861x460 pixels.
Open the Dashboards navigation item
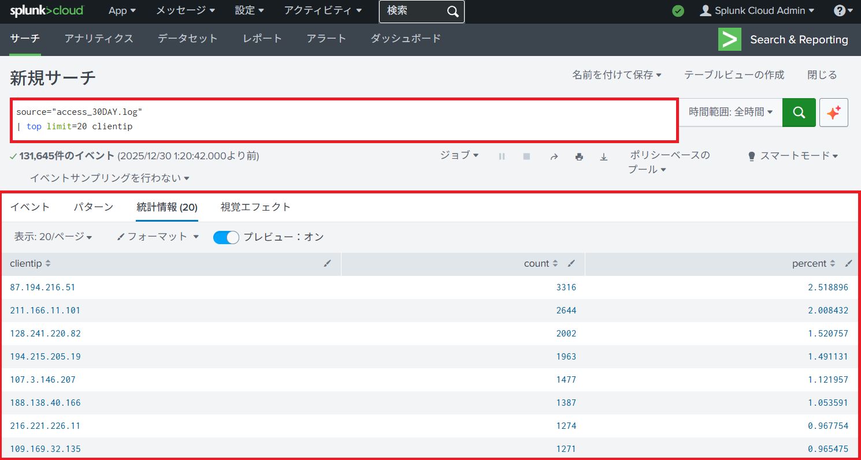click(405, 39)
